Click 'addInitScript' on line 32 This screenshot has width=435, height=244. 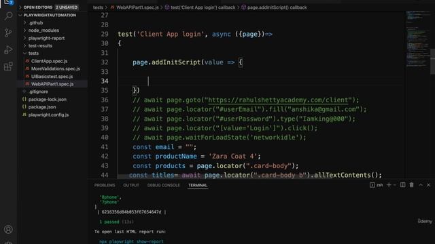coord(176,62)
